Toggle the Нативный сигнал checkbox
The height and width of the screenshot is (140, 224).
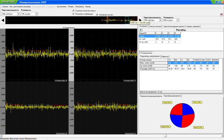coord(97,15)
